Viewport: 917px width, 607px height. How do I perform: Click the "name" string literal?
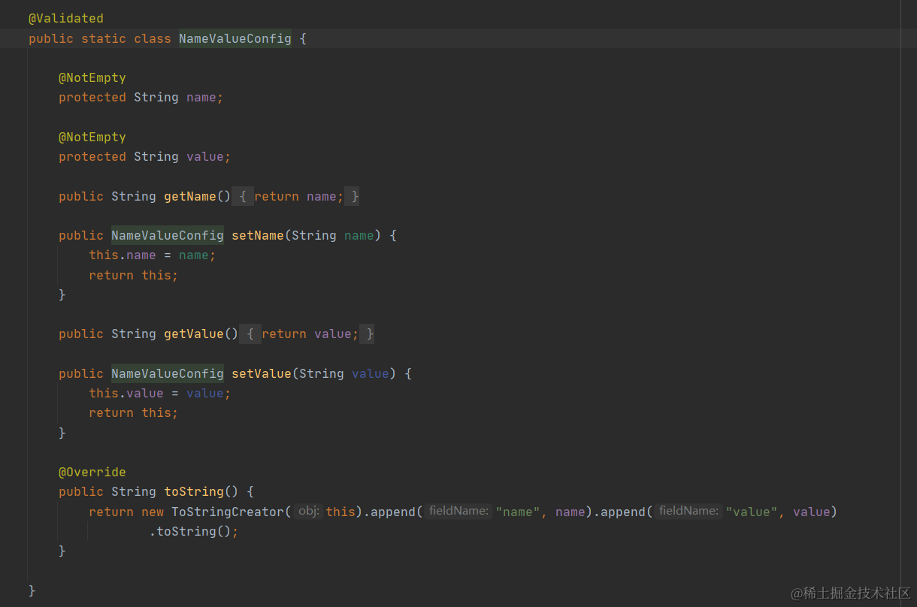[x=518, y=512]
